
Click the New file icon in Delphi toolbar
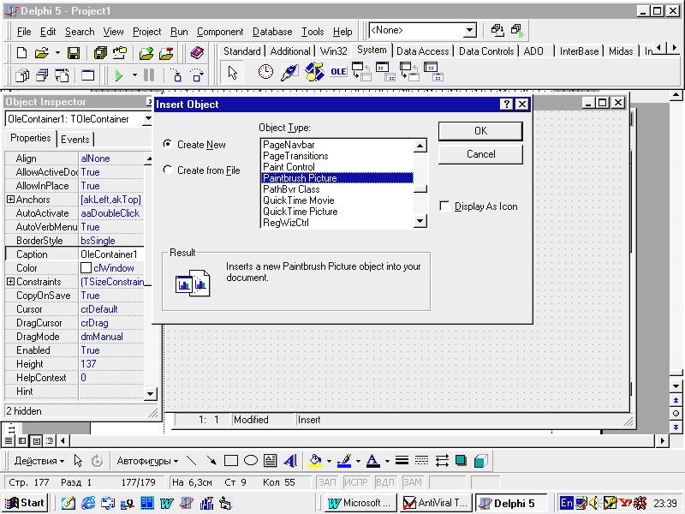21,53
